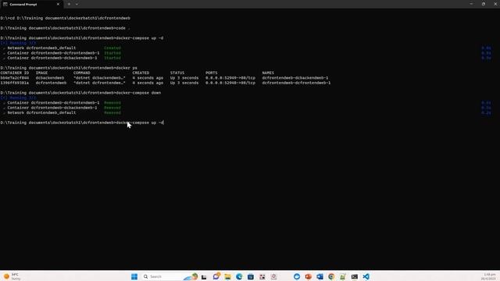This screenshot has width=500, height=281.
Task: Click the name 'dcfrontendweb-dcfrontendweb-1' in docker ps
Action: click(x=296, y=83)
